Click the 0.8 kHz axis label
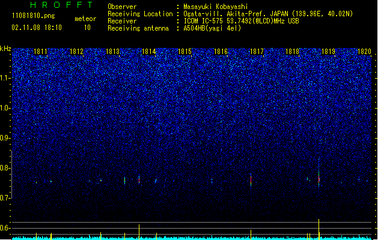Screen dimensions: 378x240 [5, 168]
